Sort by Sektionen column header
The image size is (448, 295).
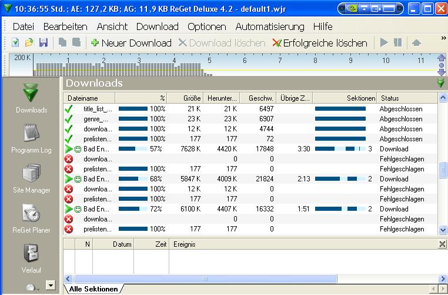tap(345, 98)
